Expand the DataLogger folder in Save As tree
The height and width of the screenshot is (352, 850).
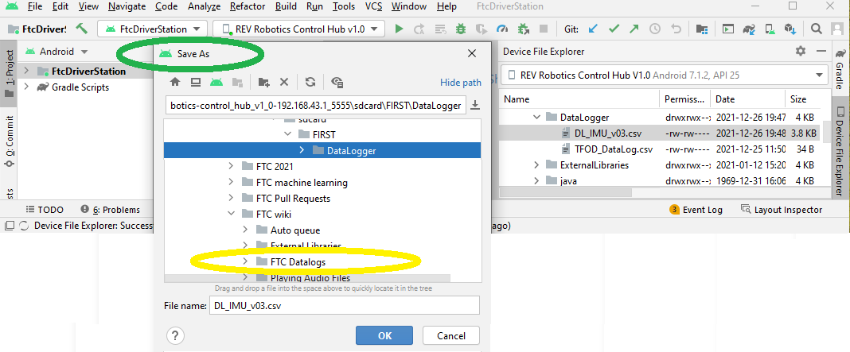tap(302, 150)
